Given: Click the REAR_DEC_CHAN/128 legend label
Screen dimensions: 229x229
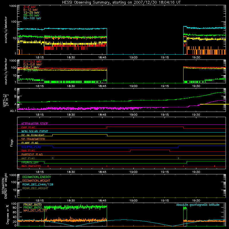Looking at the screenshot, I should pos(38,184).
